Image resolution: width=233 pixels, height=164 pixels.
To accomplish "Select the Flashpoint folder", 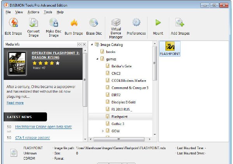I will pyautogui.click(x=120, y=117).
